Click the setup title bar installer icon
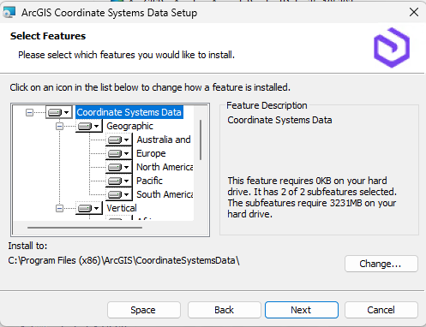426x327 pixels. point(9,12)
